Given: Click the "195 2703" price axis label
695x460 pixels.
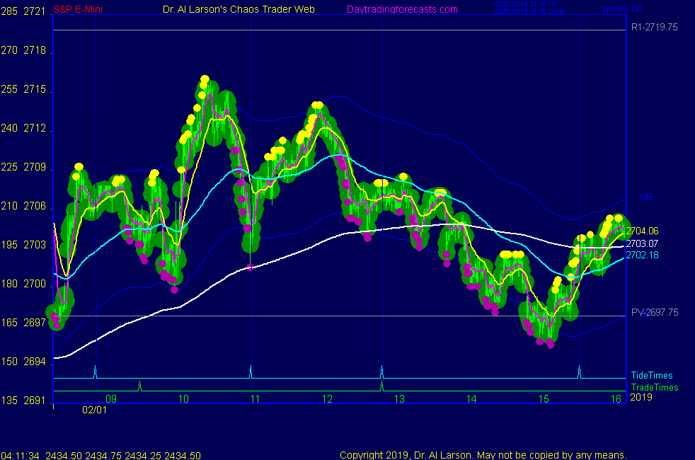Looking at the screenshot, I should [x=23, y=245].
